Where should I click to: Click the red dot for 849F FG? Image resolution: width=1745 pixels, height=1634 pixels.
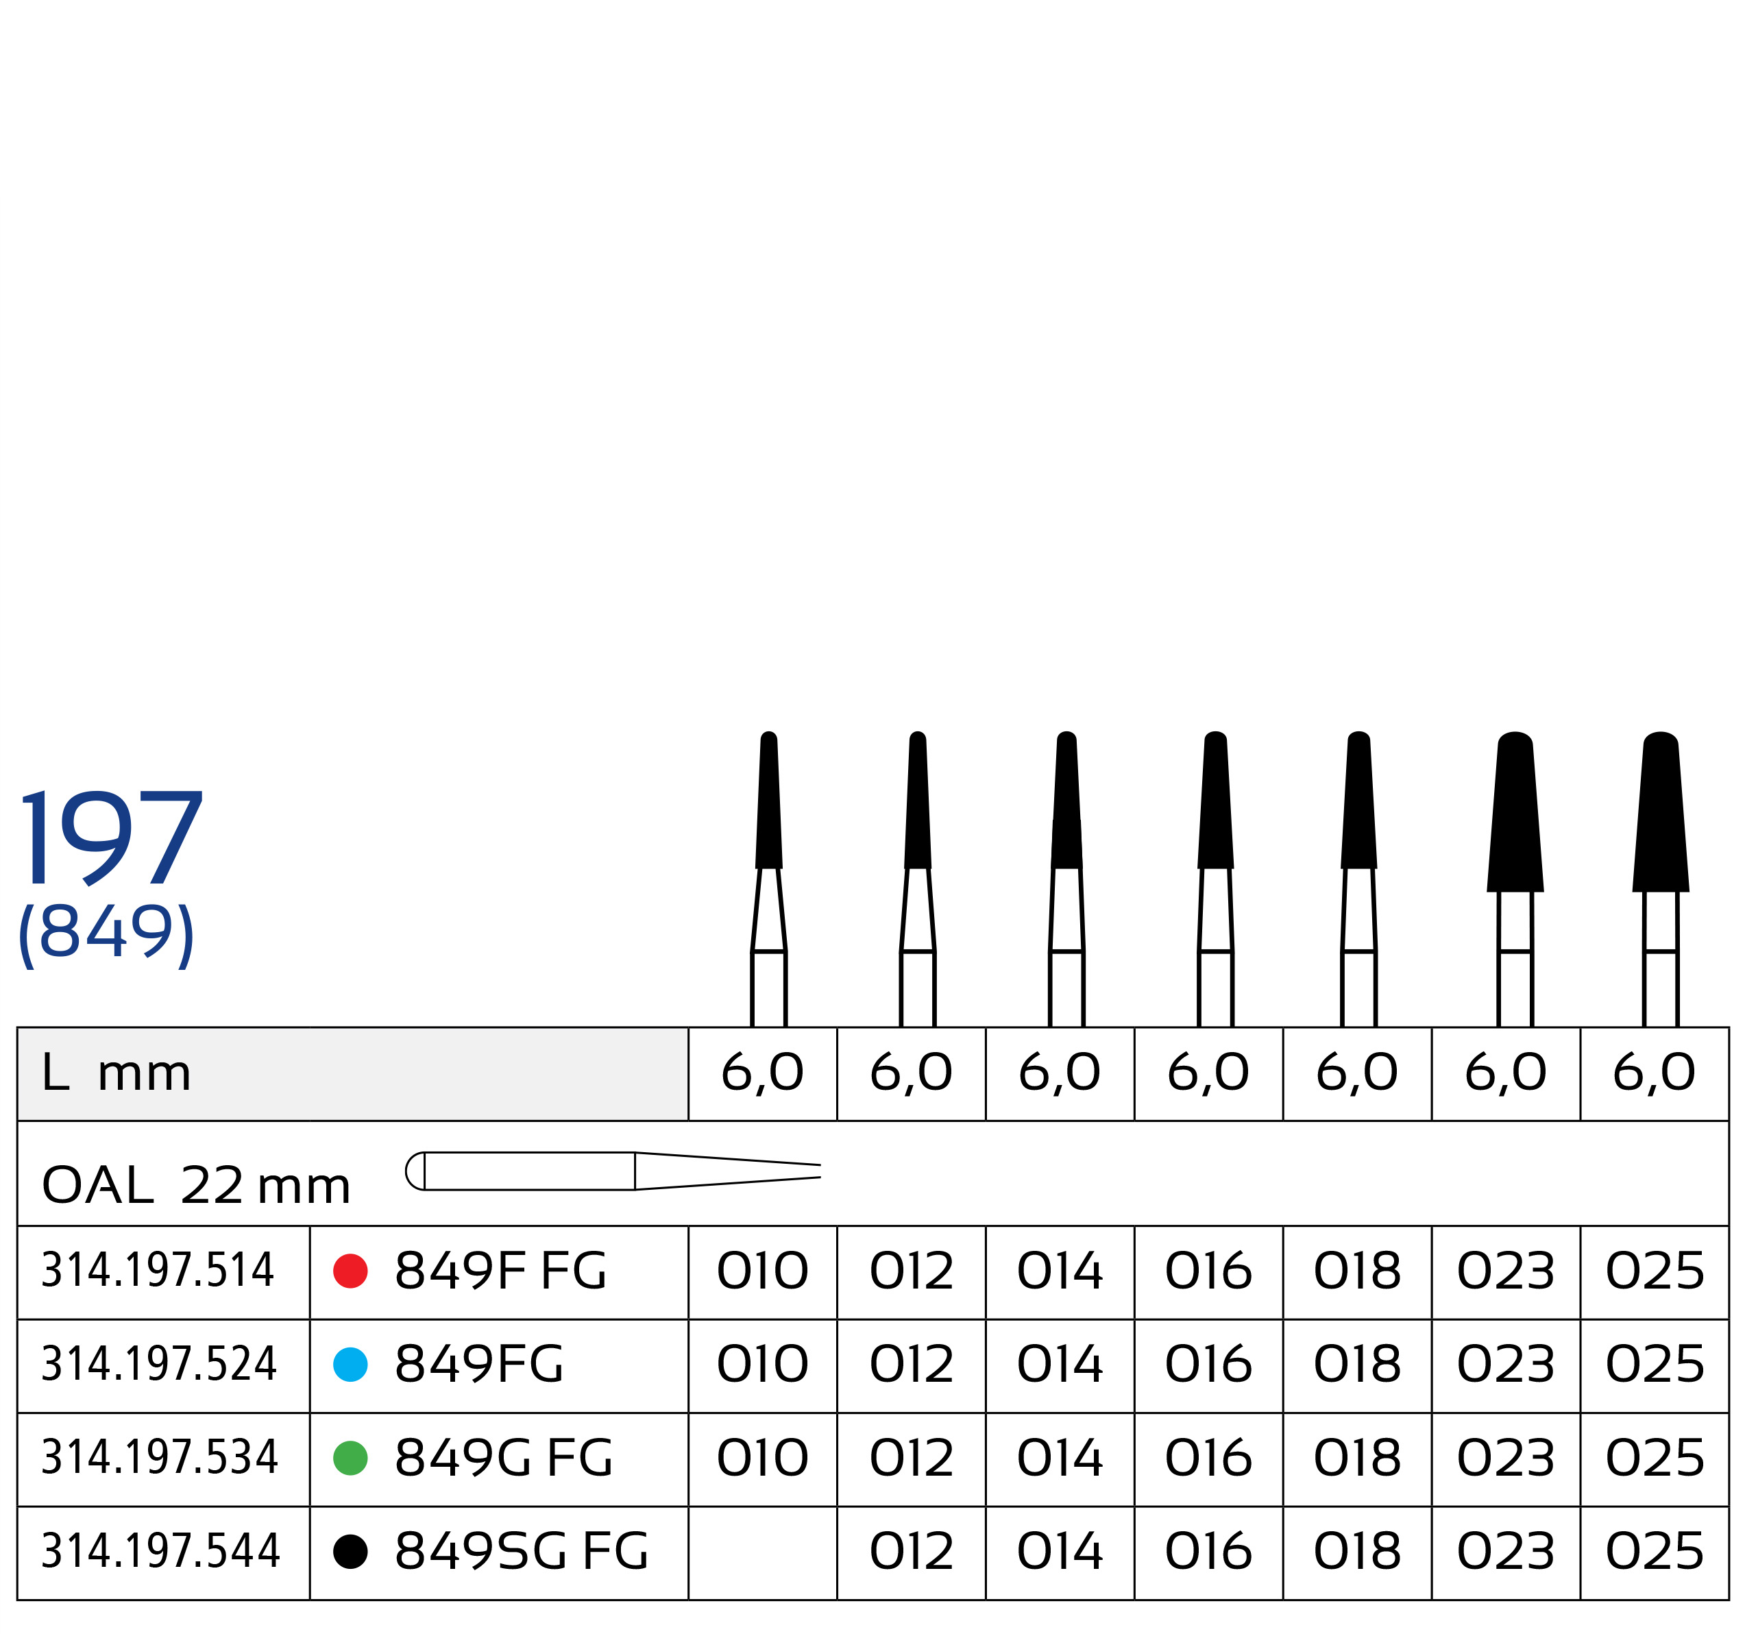[x=350, y=1271]
